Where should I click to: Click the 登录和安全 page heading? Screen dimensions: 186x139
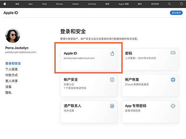(73, 32)
